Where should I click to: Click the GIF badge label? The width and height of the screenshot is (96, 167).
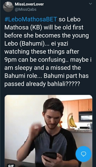pyautogui.click(x=11, y=166)
